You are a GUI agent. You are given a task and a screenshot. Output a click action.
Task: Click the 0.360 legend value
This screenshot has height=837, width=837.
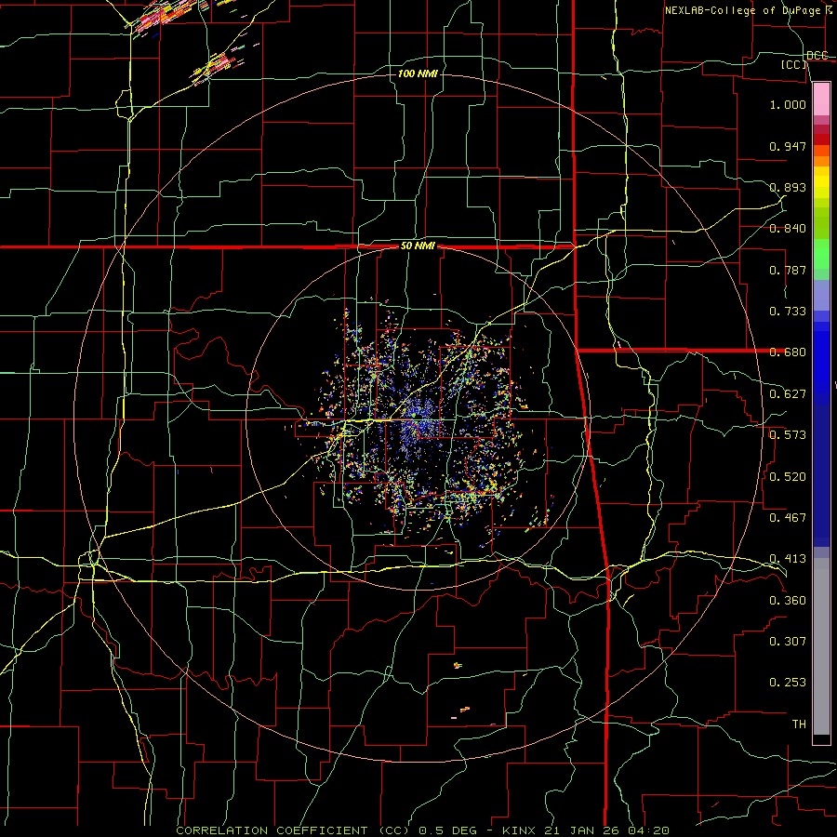pos(788,601)
